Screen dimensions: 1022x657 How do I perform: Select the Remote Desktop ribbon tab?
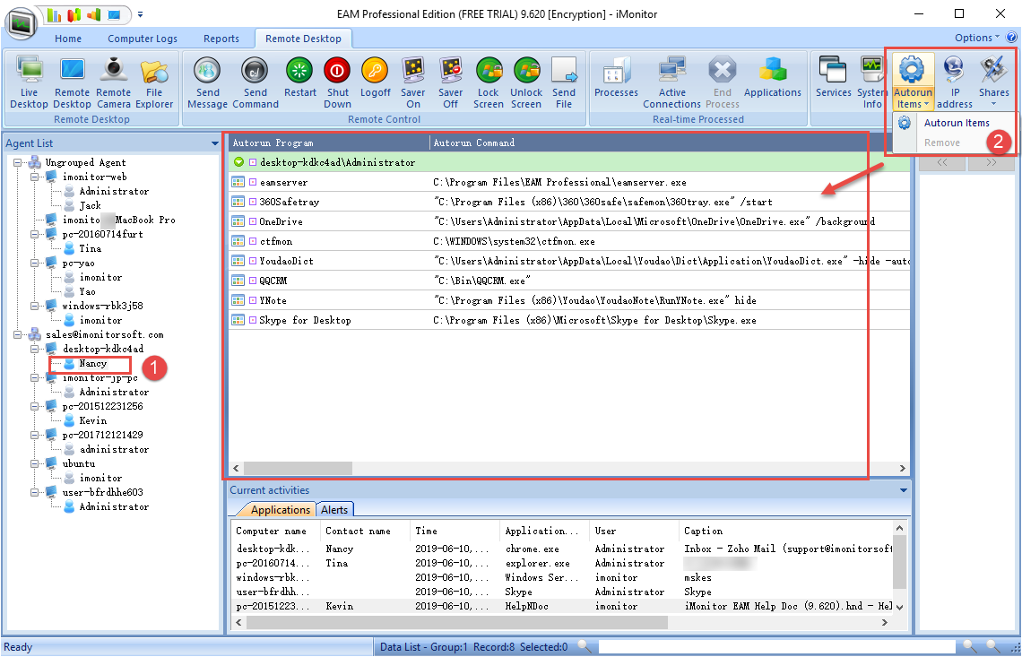(x=303, y=39)
